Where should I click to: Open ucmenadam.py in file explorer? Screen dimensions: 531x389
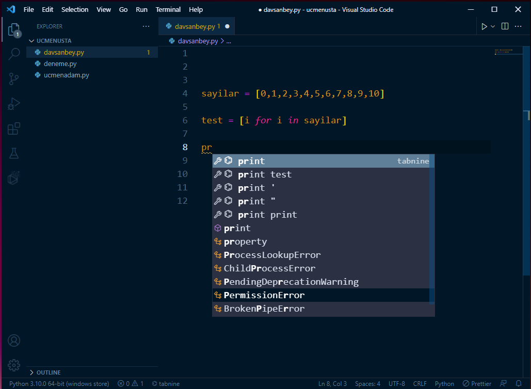(x=92, y=75)
